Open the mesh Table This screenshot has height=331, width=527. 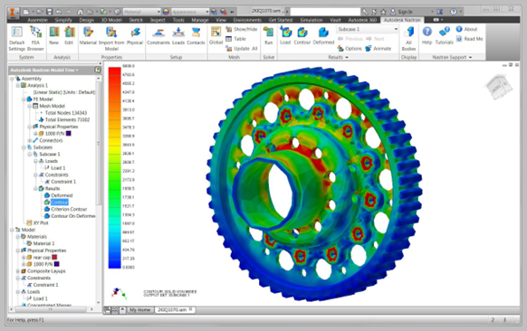click(236, 39)
